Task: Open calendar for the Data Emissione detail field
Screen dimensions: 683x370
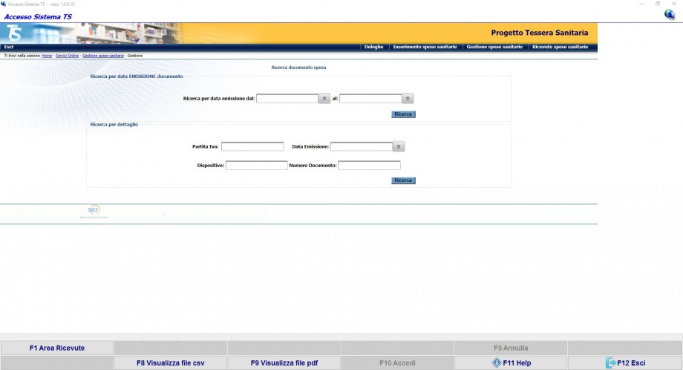Action: coord(399,146)
